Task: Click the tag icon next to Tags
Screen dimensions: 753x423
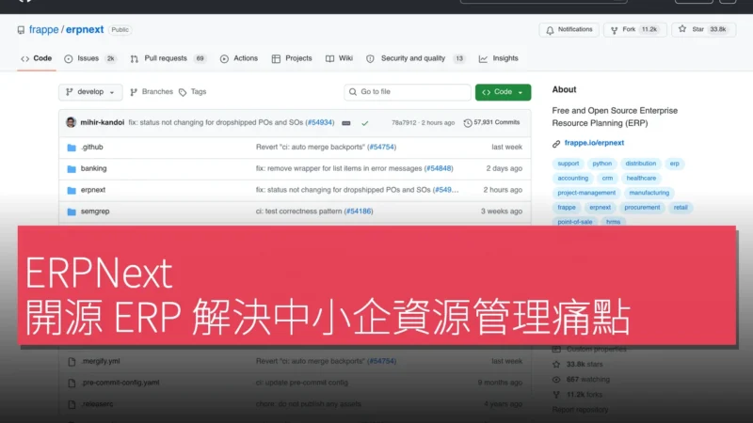Action: click(x=183, y=92)
